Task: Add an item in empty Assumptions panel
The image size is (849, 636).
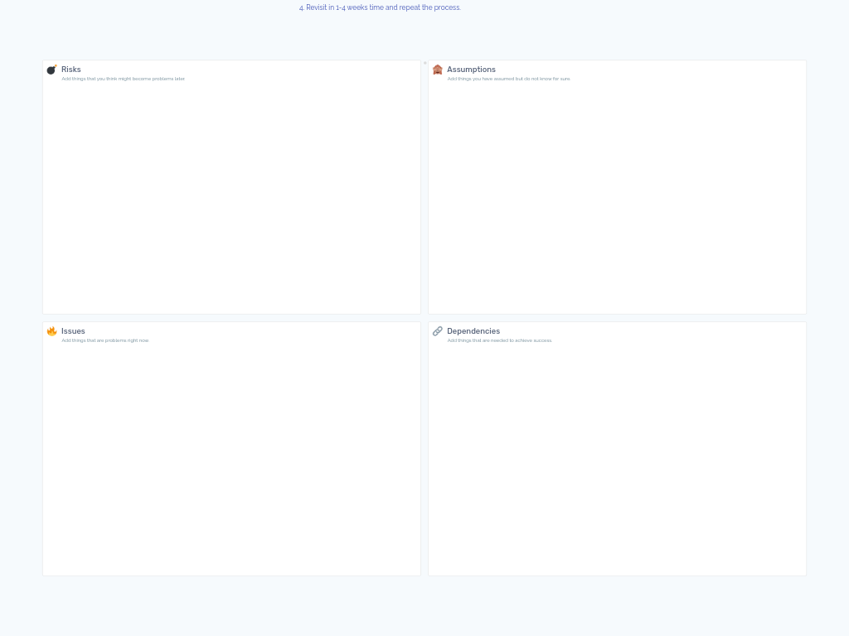Action: click(x=617, y=197)
